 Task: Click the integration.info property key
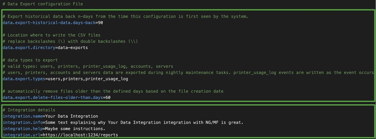click(x=23, y=122)
